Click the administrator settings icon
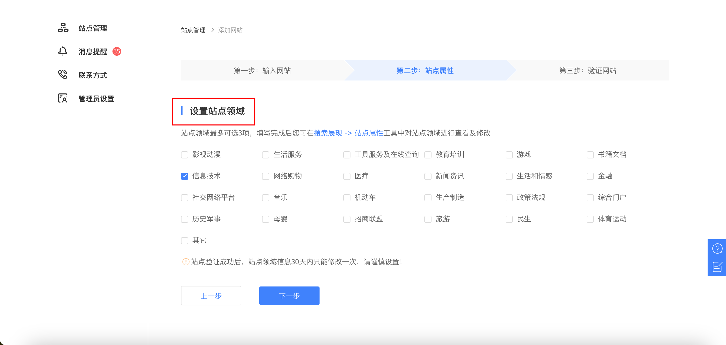Viewport: 726px width, 345px height. (63, 98)
